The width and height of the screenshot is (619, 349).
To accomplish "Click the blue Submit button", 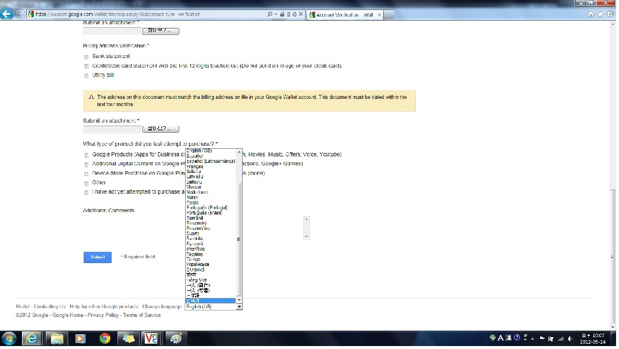I will pos(97,257).
